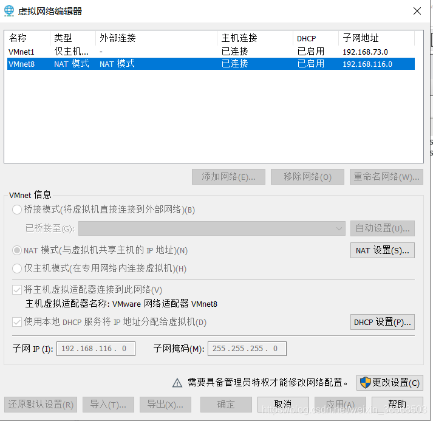This screenshot has width=433, height=421.
Task: Click 还原默认设置(R) button
Action: point(41,405)
